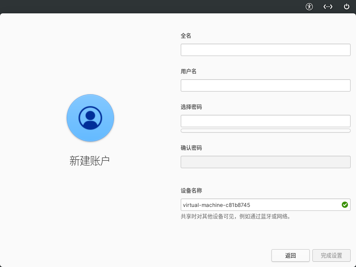
Task: Click the 设备名称 label
Action: click(x=191, y=190)
